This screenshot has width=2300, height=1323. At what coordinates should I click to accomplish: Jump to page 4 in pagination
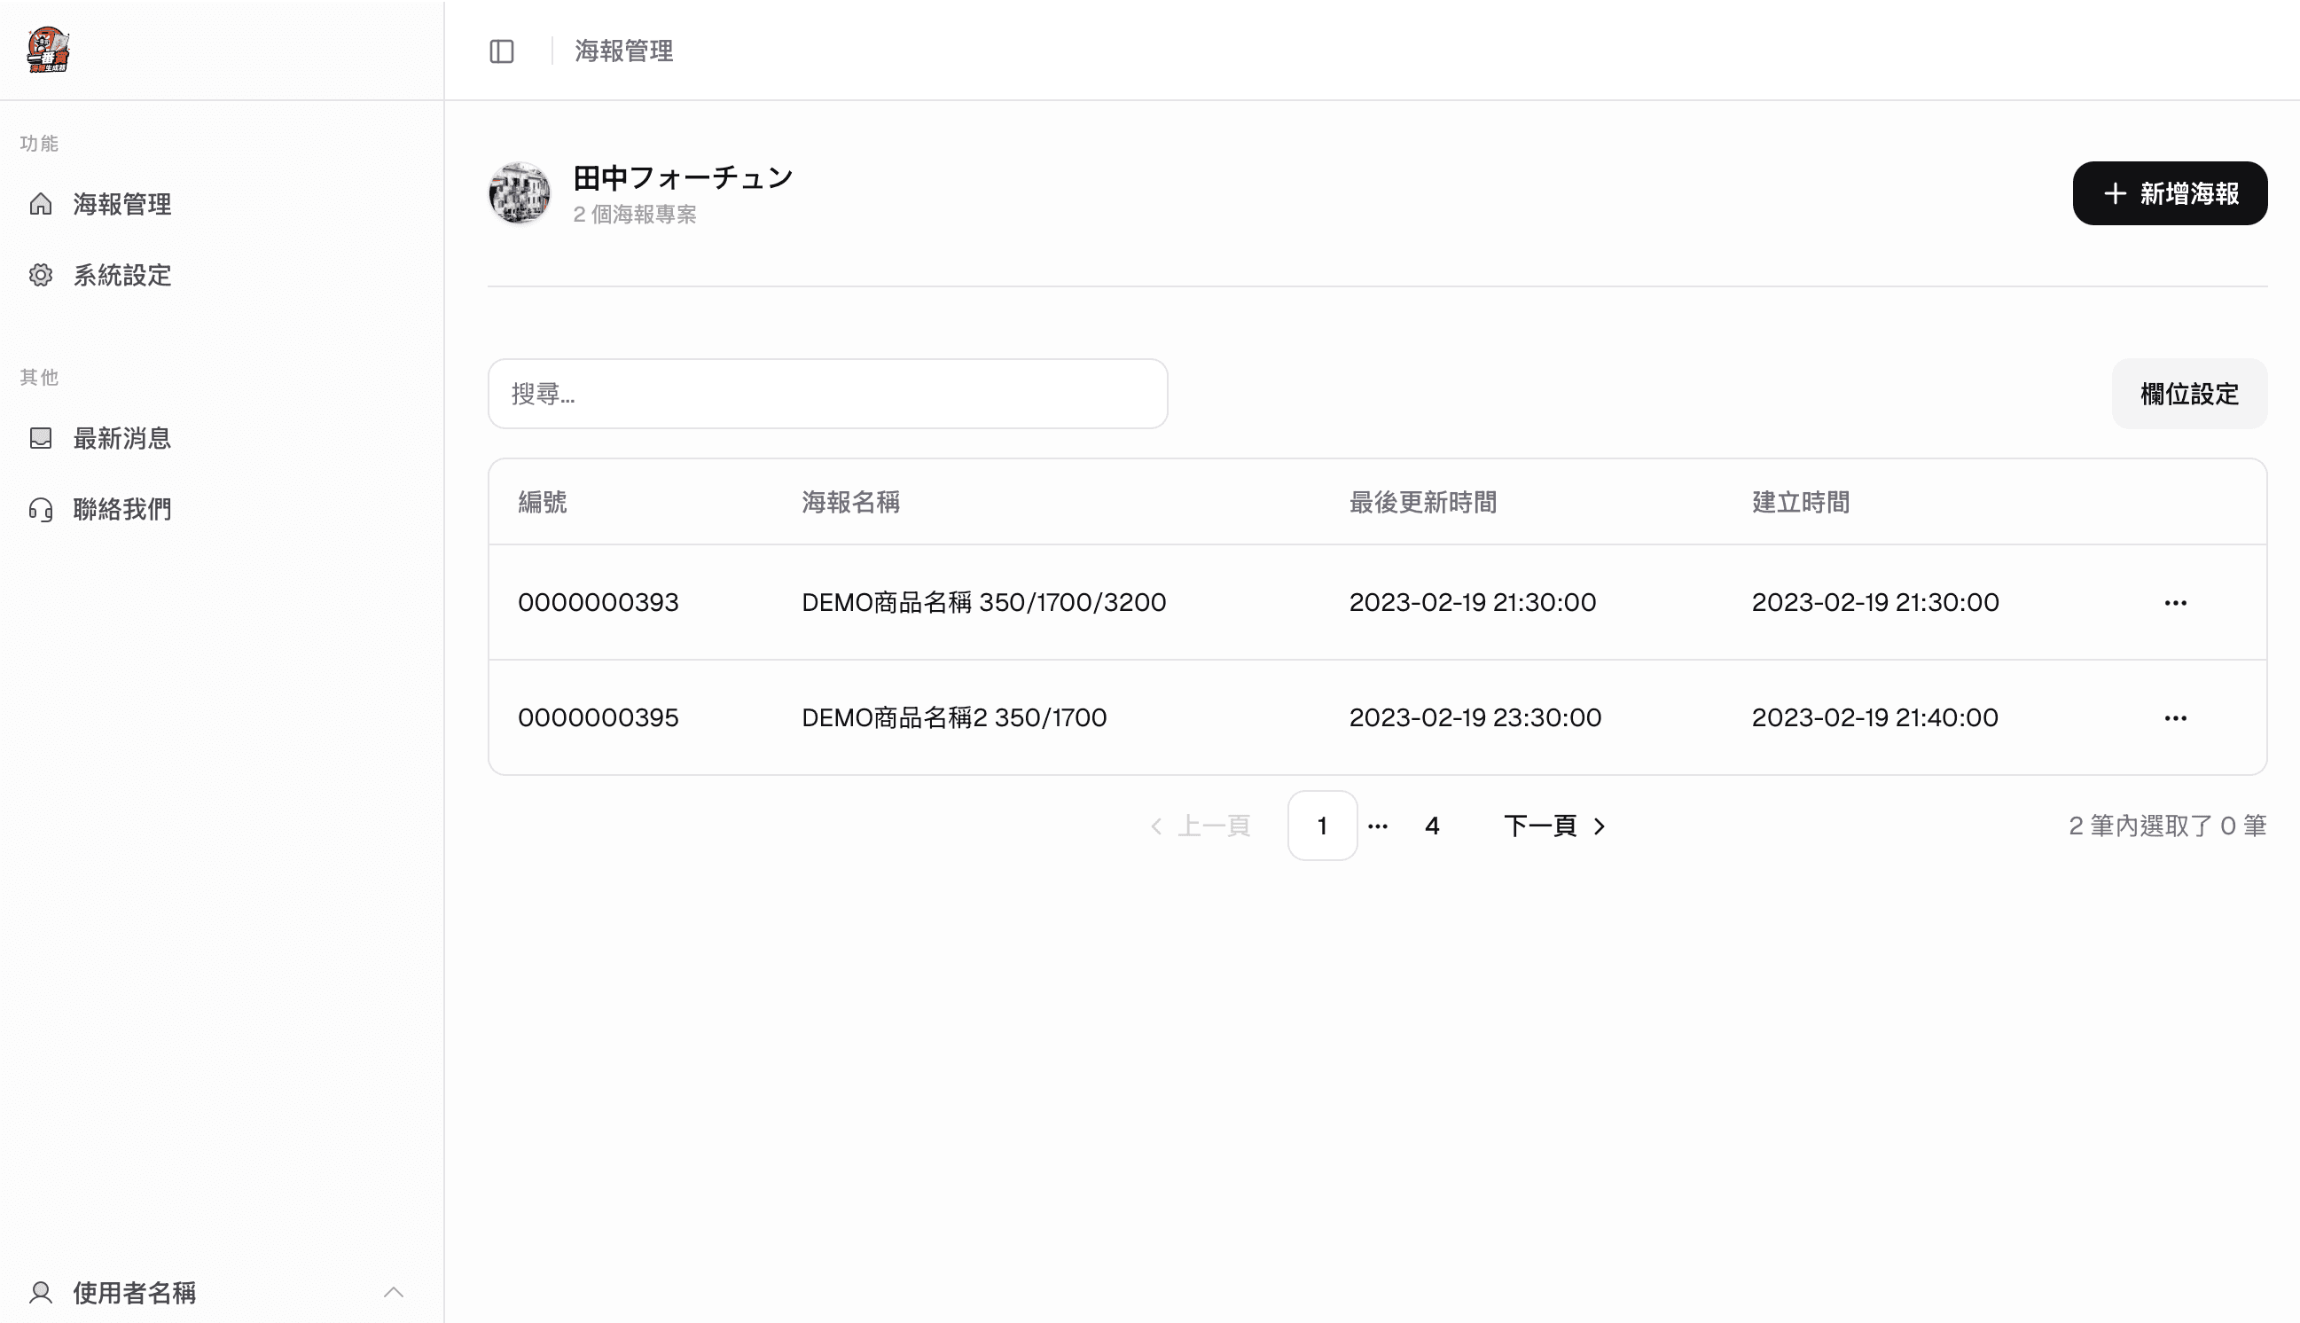[x=1433, y=825]
